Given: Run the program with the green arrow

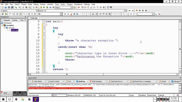Looking at the screenshot, I should [44, 7].
